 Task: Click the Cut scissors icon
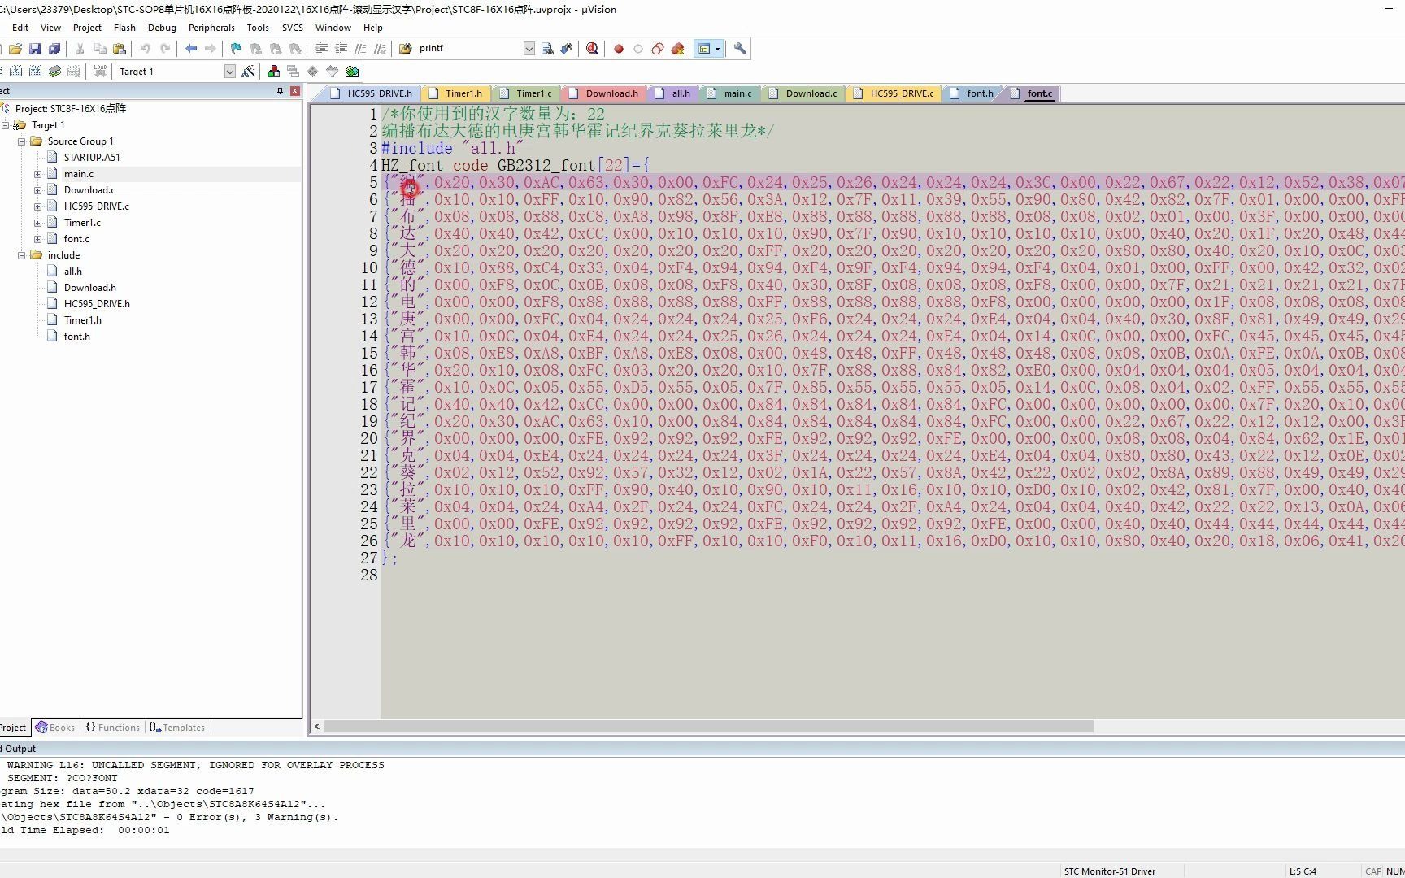coord(80,49)
